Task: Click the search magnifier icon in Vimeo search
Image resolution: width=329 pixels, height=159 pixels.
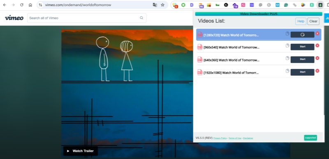Action: tap(141, 18)
